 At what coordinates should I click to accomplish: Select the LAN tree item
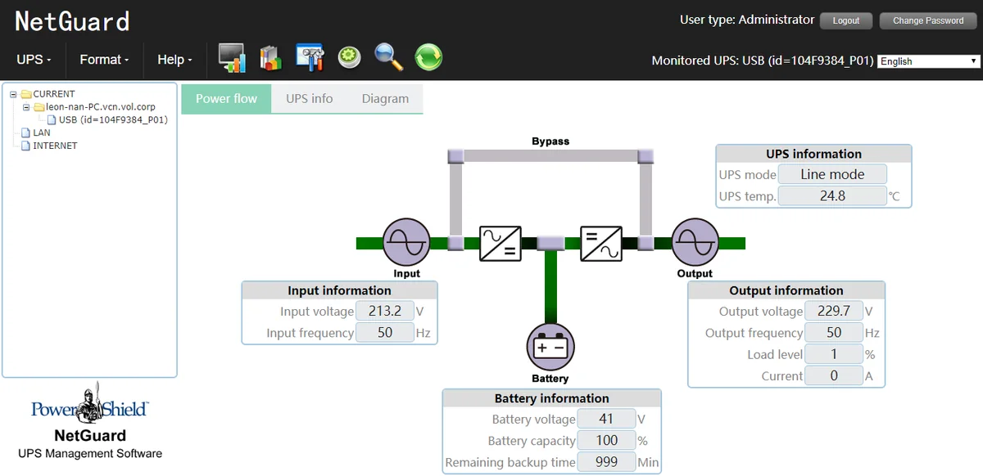[41, 132]
